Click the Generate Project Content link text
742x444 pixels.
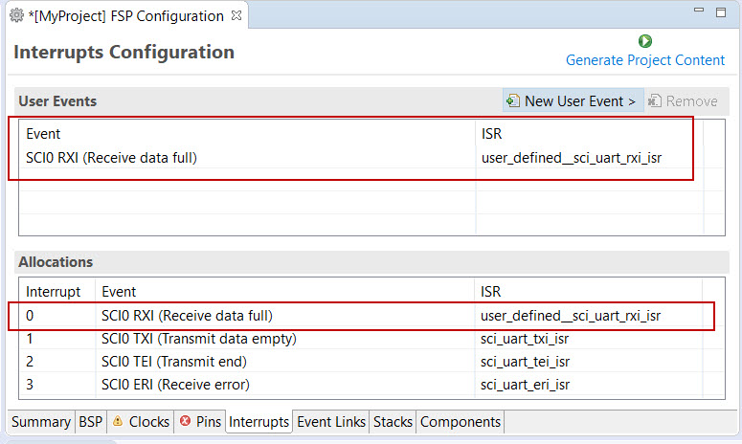(645, 60)
